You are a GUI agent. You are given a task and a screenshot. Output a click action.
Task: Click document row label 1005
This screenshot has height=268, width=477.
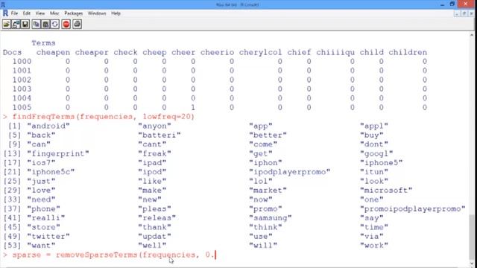click(22, 107)
